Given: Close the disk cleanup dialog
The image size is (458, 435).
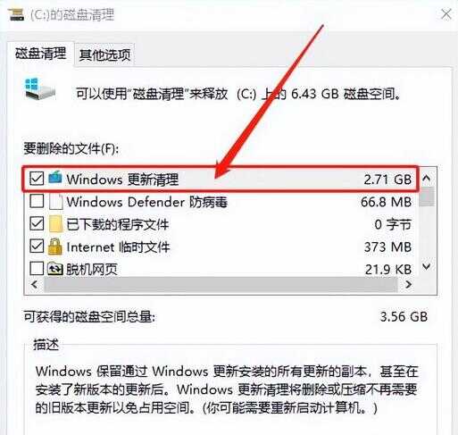Looking at the screenshot, I should [x=446, y=14].
